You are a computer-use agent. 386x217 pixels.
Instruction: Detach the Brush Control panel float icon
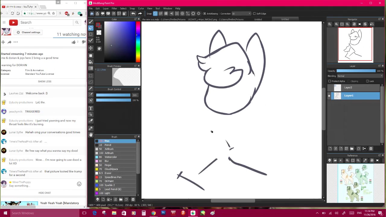[135, 89]
